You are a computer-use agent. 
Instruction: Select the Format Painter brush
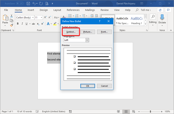click(12, 25)
